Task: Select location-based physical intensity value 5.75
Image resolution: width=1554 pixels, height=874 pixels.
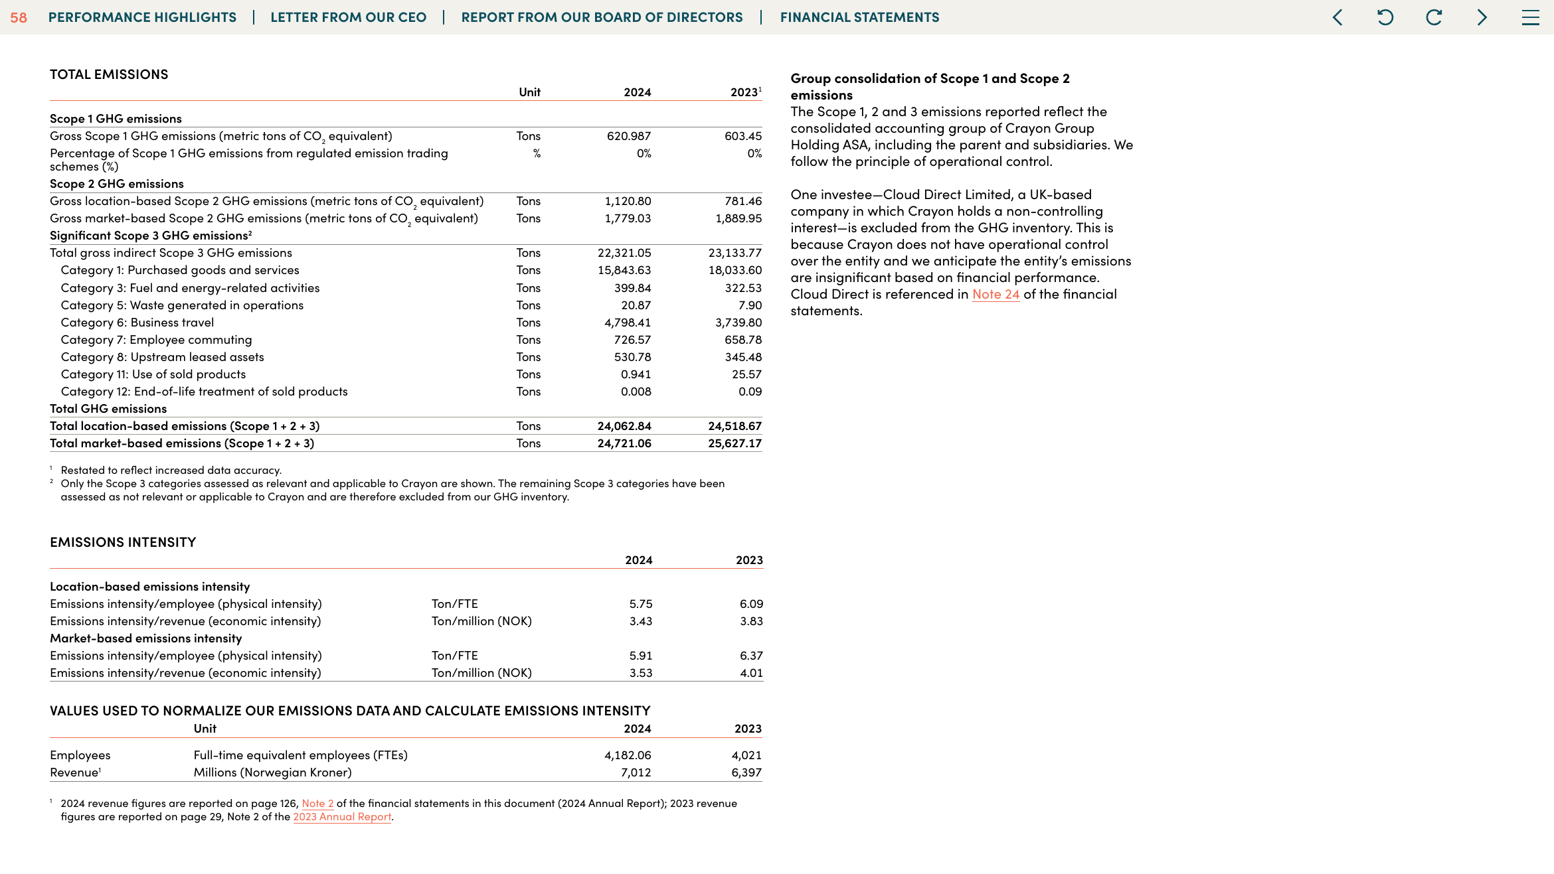Action: click(x=641, y=604)
